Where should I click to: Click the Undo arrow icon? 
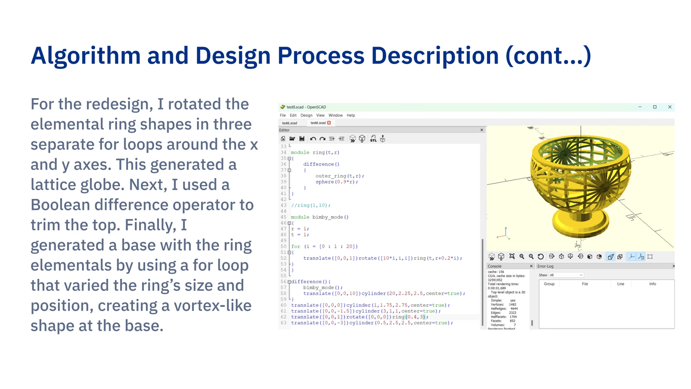pos(313,139)
